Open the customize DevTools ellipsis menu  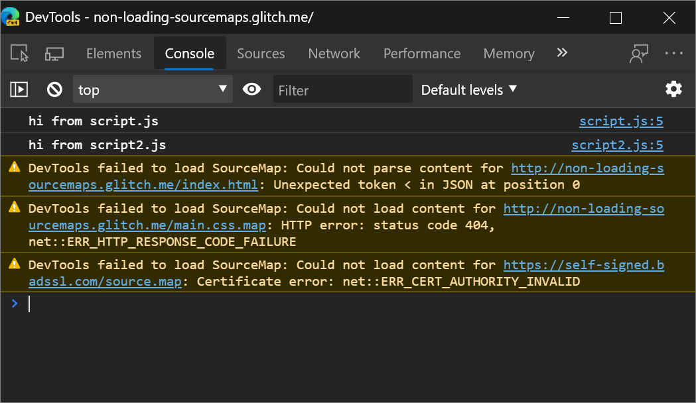pos(673,53)
